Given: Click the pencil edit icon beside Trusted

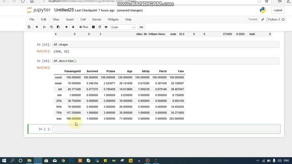Looking at the screenshot, I should pyautogui.click(x=263, y=20).
